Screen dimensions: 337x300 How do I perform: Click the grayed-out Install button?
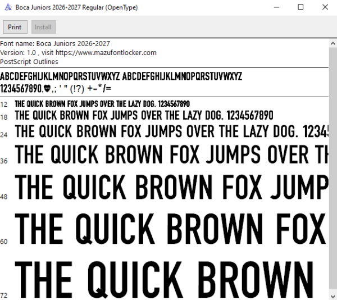click(x=44, y=27)
